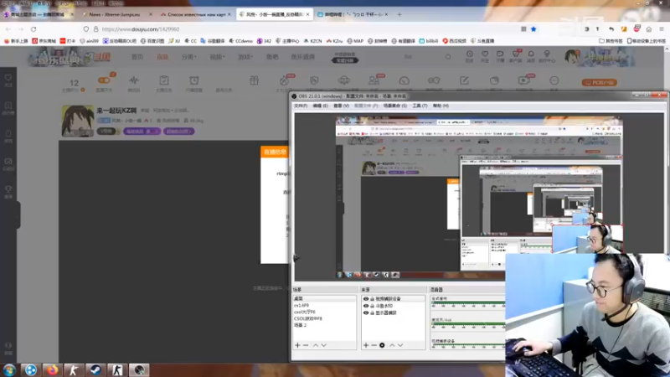Open the 342 bookmark
Viewport: 670px width, 377px height.
[264, 41]
